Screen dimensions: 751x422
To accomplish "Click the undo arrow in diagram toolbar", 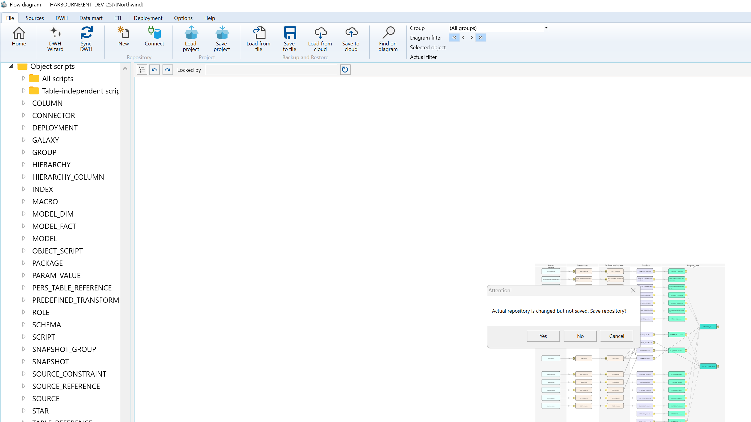I will [x=155, y=70].
